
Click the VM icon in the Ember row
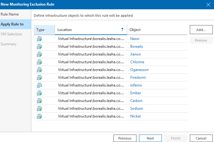39,93
